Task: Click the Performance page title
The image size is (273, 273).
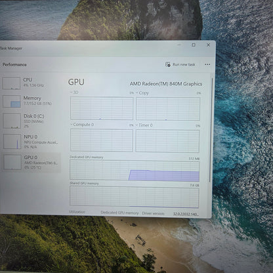Action: 14,65
